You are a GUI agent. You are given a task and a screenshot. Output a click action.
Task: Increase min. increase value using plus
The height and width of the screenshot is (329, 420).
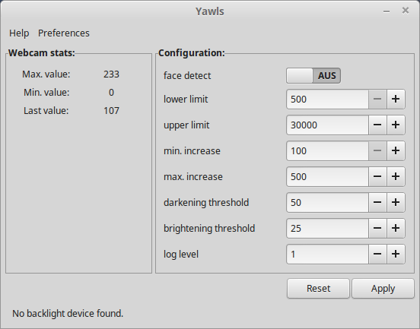pyautogui.click(x=396, y=151)
